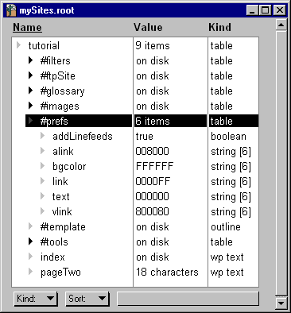The width and height of the screenshot is (291, 313).
Task: Click the bgcolor value "FFFFFF"
Action: pos(154,166)
